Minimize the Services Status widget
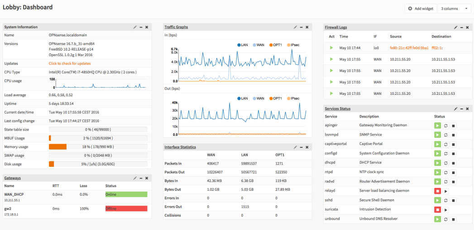474x230 pixels. (x=461, y=108)
